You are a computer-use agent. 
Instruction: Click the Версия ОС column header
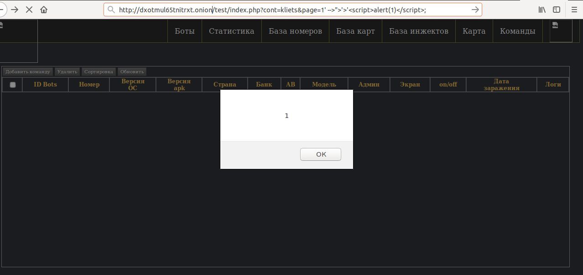[133, 85]
